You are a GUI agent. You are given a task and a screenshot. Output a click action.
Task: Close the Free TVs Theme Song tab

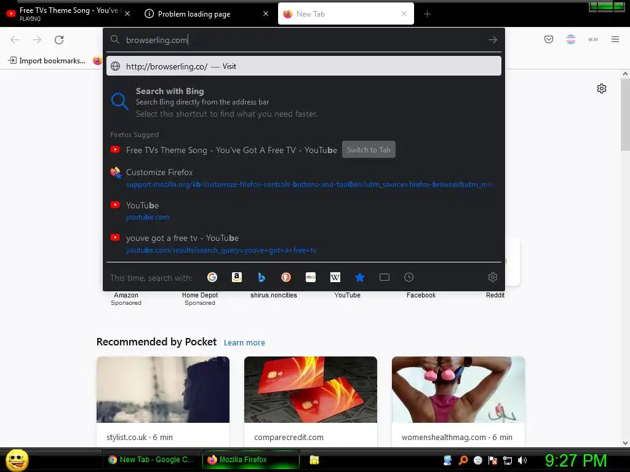click(x=127, y=14)
